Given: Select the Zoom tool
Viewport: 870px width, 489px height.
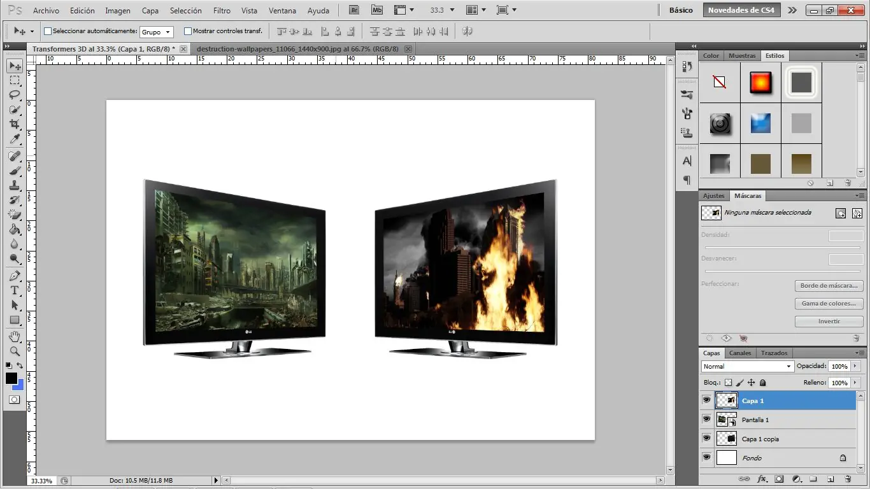Looking at the screenshot, I should [x=15, y=351].
